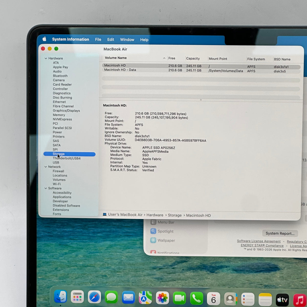
Task: Click the APPLE SSD AP0256Z device name
Action: [159, 148]
